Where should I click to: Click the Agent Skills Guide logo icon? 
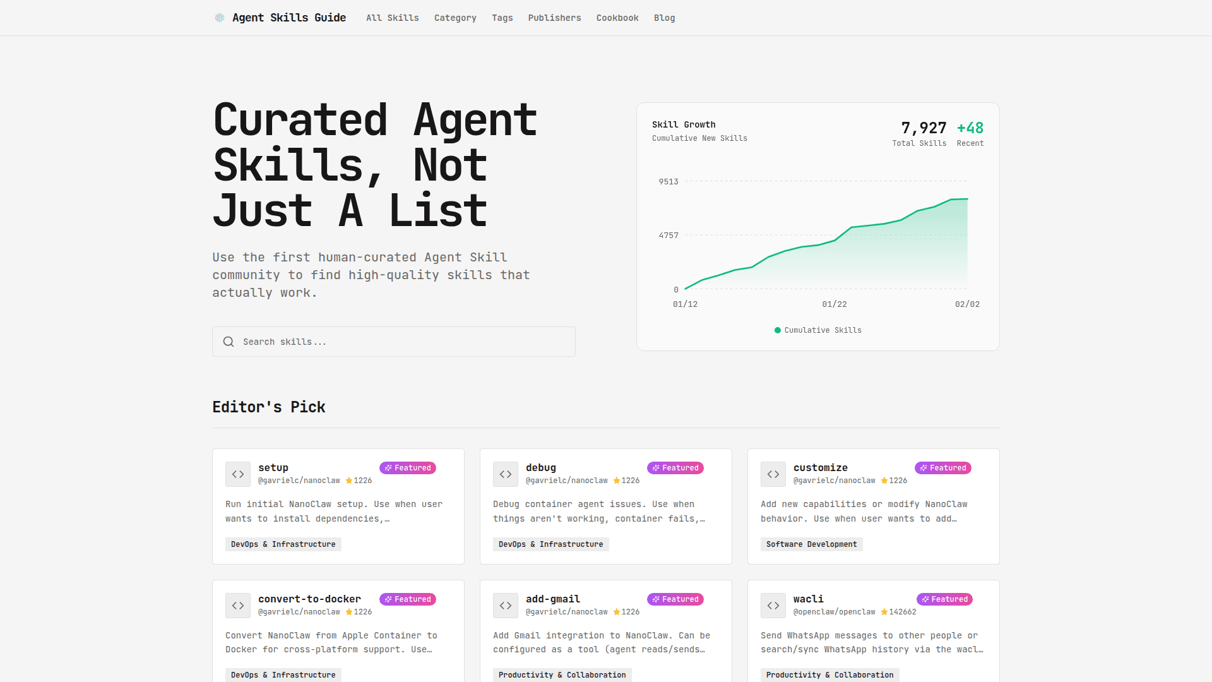pos(219,18)
